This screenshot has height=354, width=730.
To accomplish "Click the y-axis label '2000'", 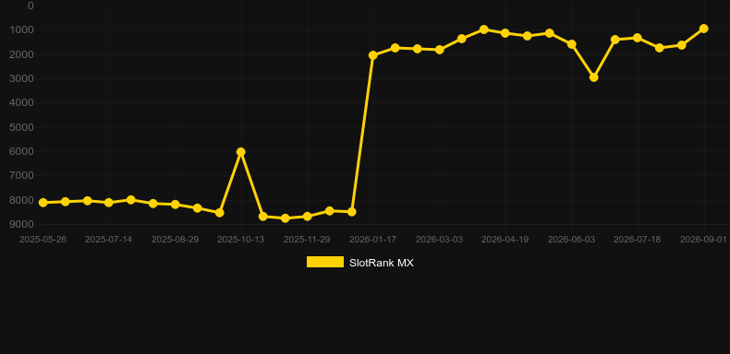I will (x=22, y=54).
